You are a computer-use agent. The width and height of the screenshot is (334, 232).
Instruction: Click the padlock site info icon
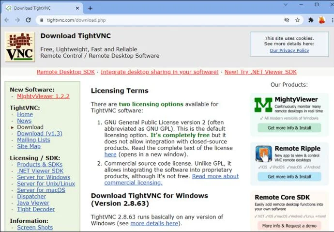pos(42,20)
